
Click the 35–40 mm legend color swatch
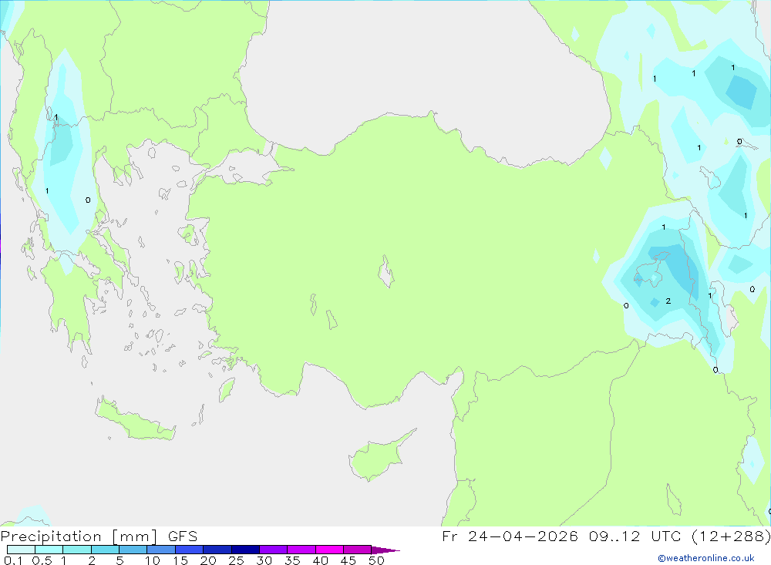(x=301, y=550)
